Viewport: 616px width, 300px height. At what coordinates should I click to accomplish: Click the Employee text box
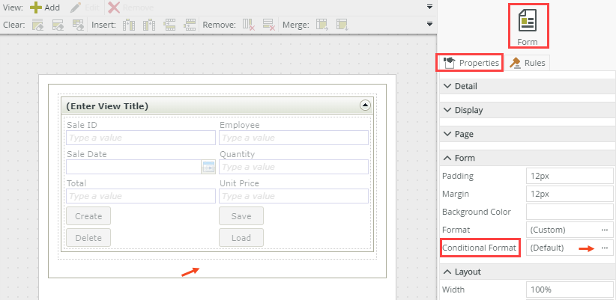pos(294,138)
